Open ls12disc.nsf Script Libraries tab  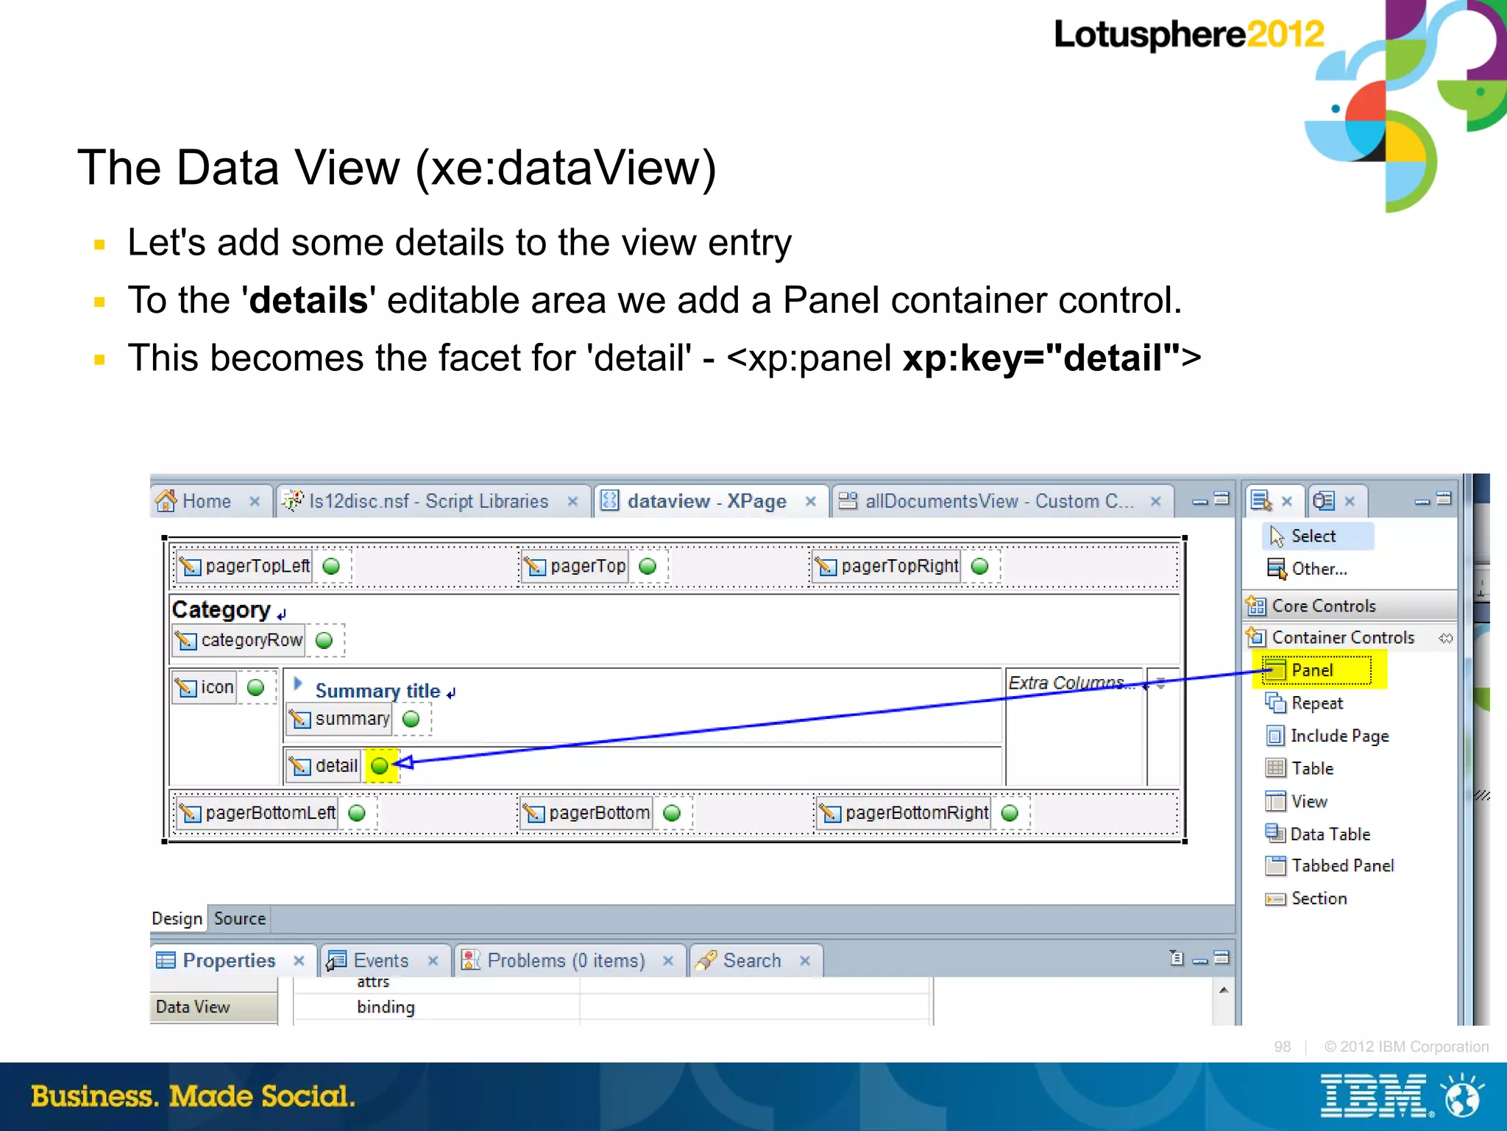[x=433, y=501]
